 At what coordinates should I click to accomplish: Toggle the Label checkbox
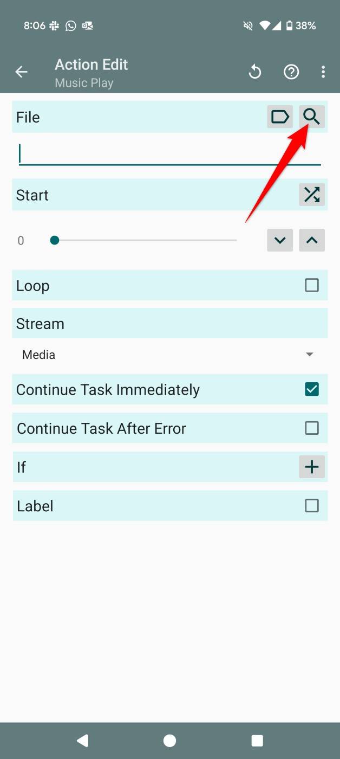pyautogui.click(x=312, y=506)
